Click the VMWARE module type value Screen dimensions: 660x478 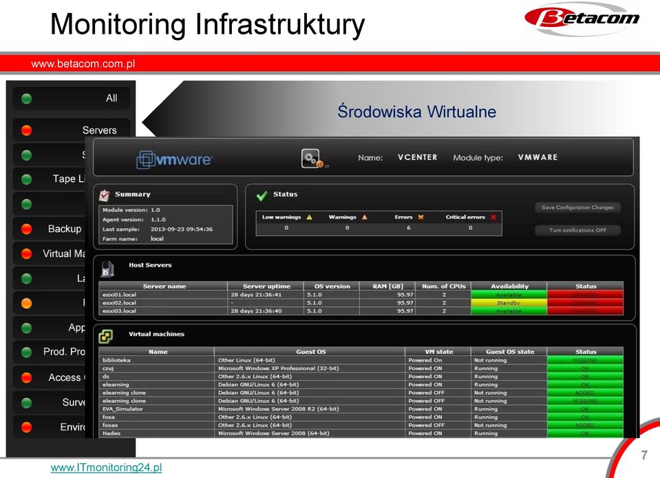pos(538,158)
